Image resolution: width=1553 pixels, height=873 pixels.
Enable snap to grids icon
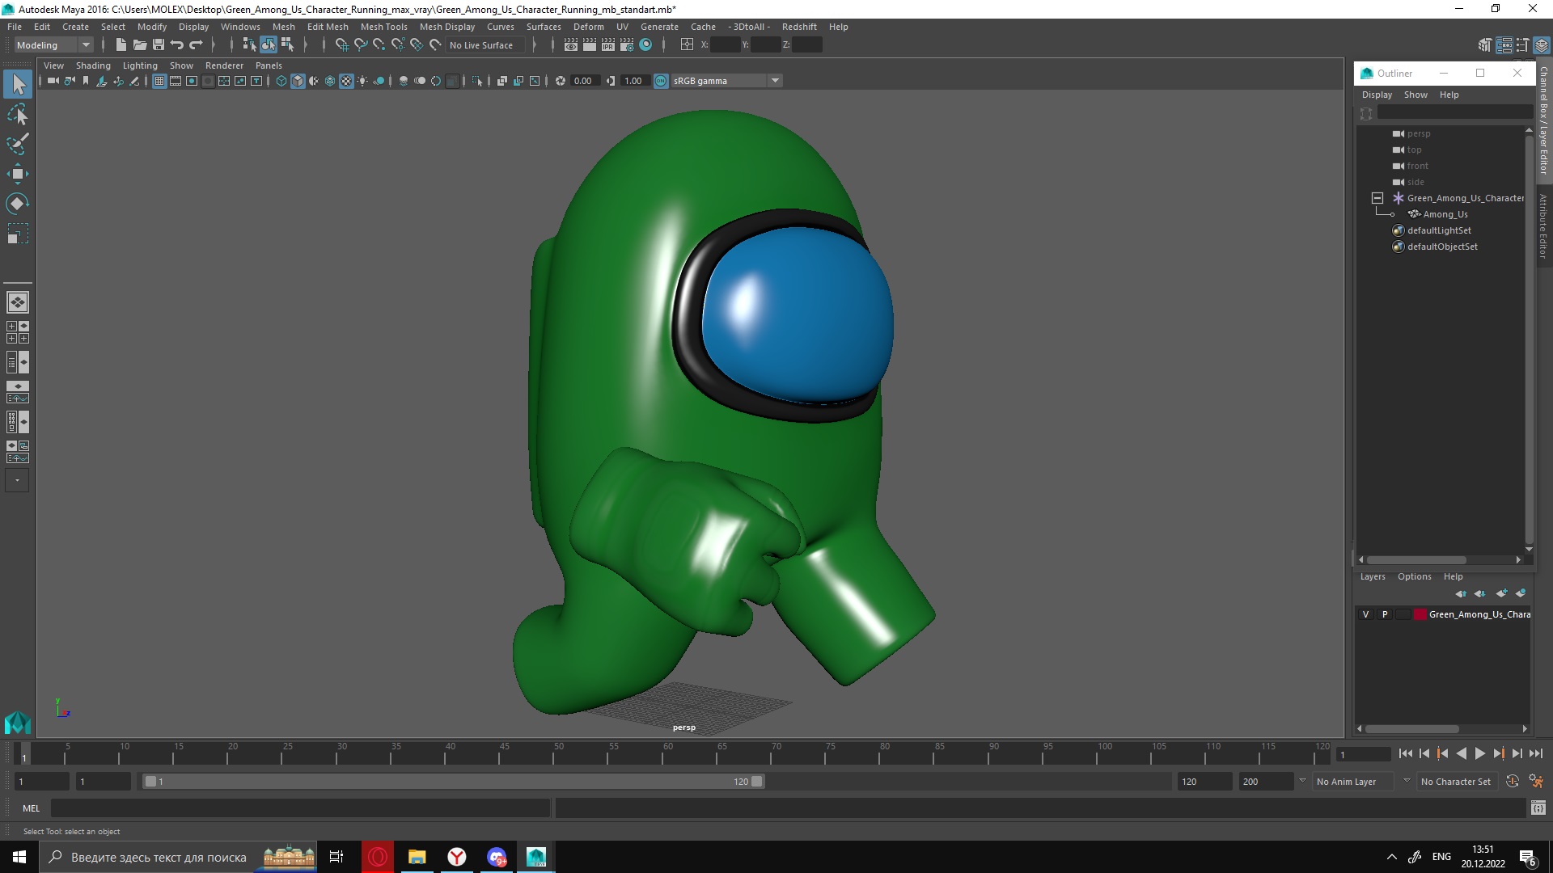tap(341, 45)
